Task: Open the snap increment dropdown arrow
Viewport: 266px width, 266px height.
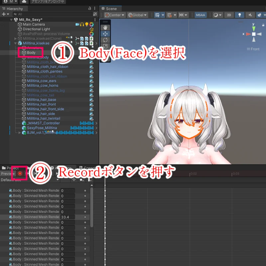Action: [186, 15]
